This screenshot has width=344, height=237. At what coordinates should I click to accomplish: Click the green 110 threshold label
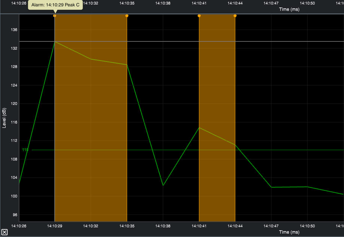[x=25, y=150]
